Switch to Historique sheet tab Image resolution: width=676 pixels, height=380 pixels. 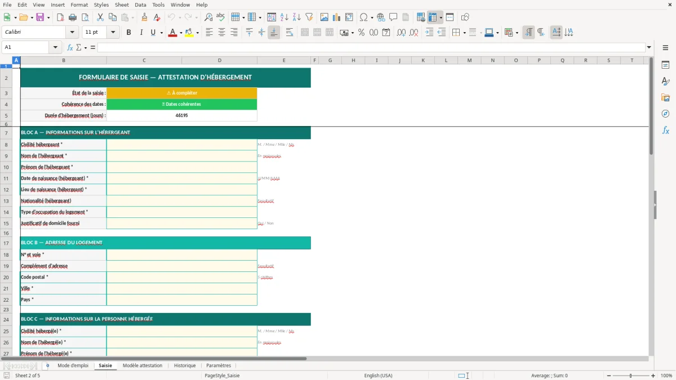coord(185,366)
